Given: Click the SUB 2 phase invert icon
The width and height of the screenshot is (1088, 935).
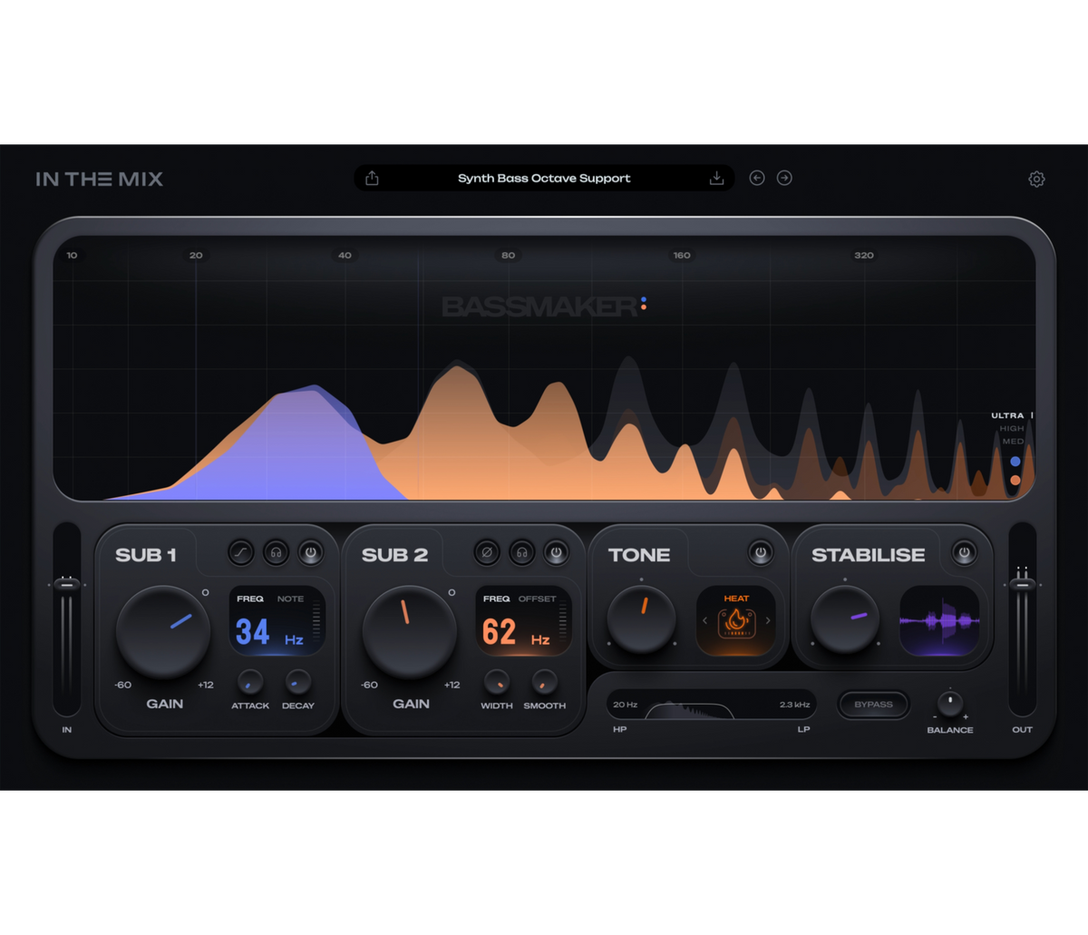Looking at the screenshot, I should 487,551.
